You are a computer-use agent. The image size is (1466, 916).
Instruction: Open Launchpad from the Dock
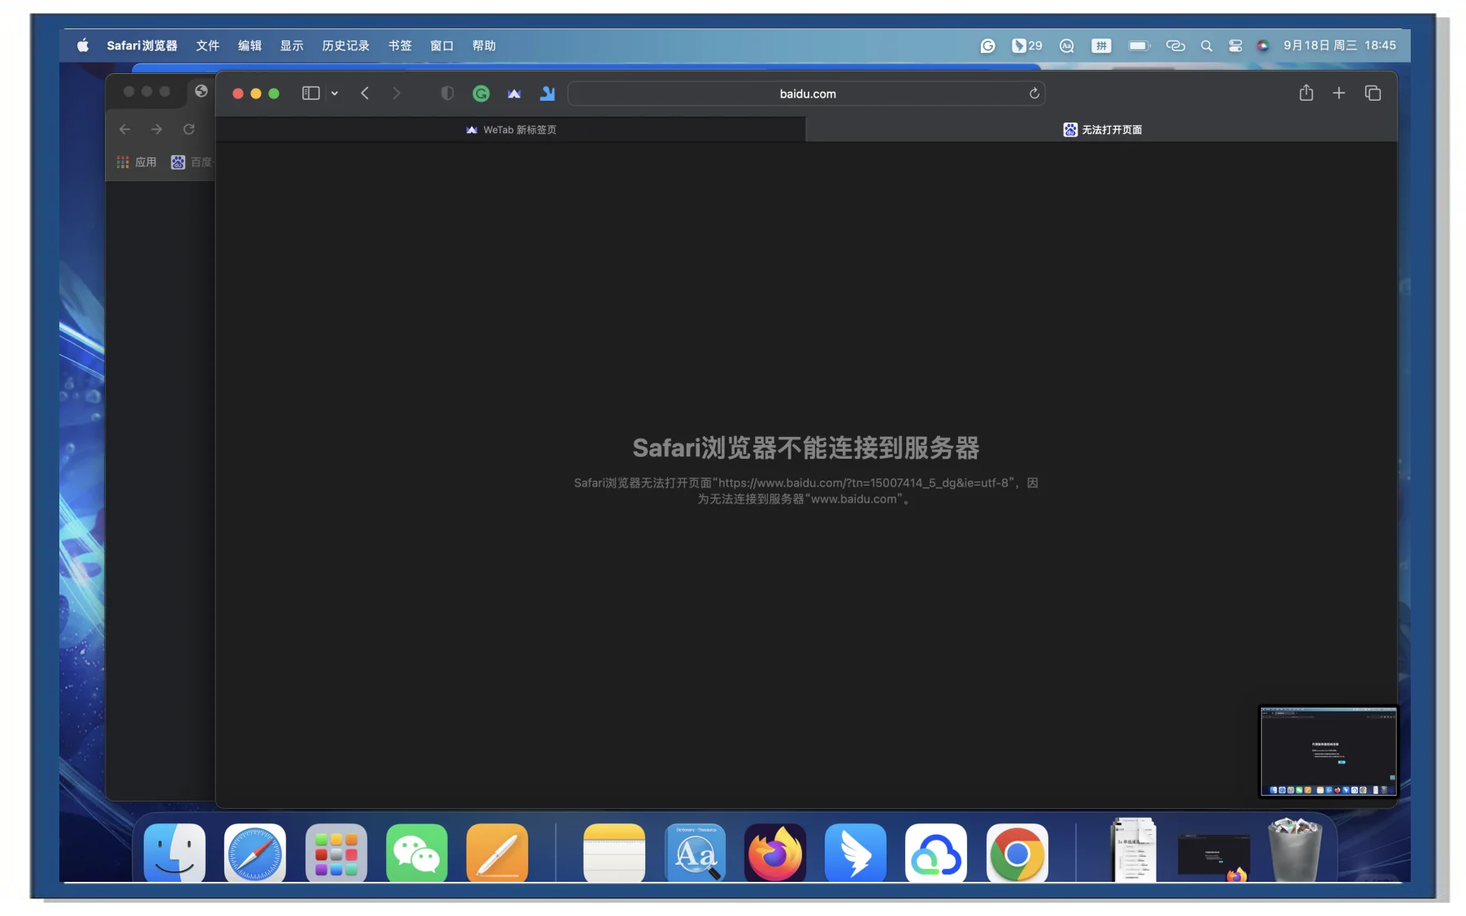(336, 853)
